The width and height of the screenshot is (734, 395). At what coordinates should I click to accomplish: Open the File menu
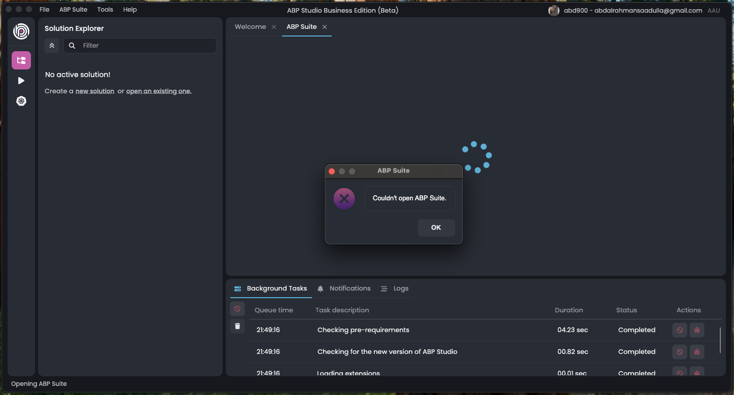click(44, 10)
